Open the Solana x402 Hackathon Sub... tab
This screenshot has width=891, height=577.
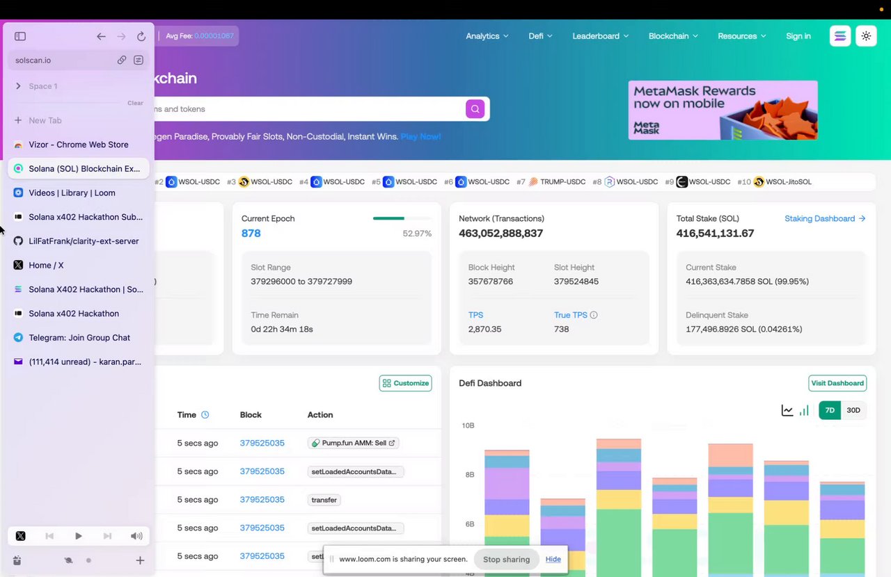pyautogui.click(x=78, y=217)
